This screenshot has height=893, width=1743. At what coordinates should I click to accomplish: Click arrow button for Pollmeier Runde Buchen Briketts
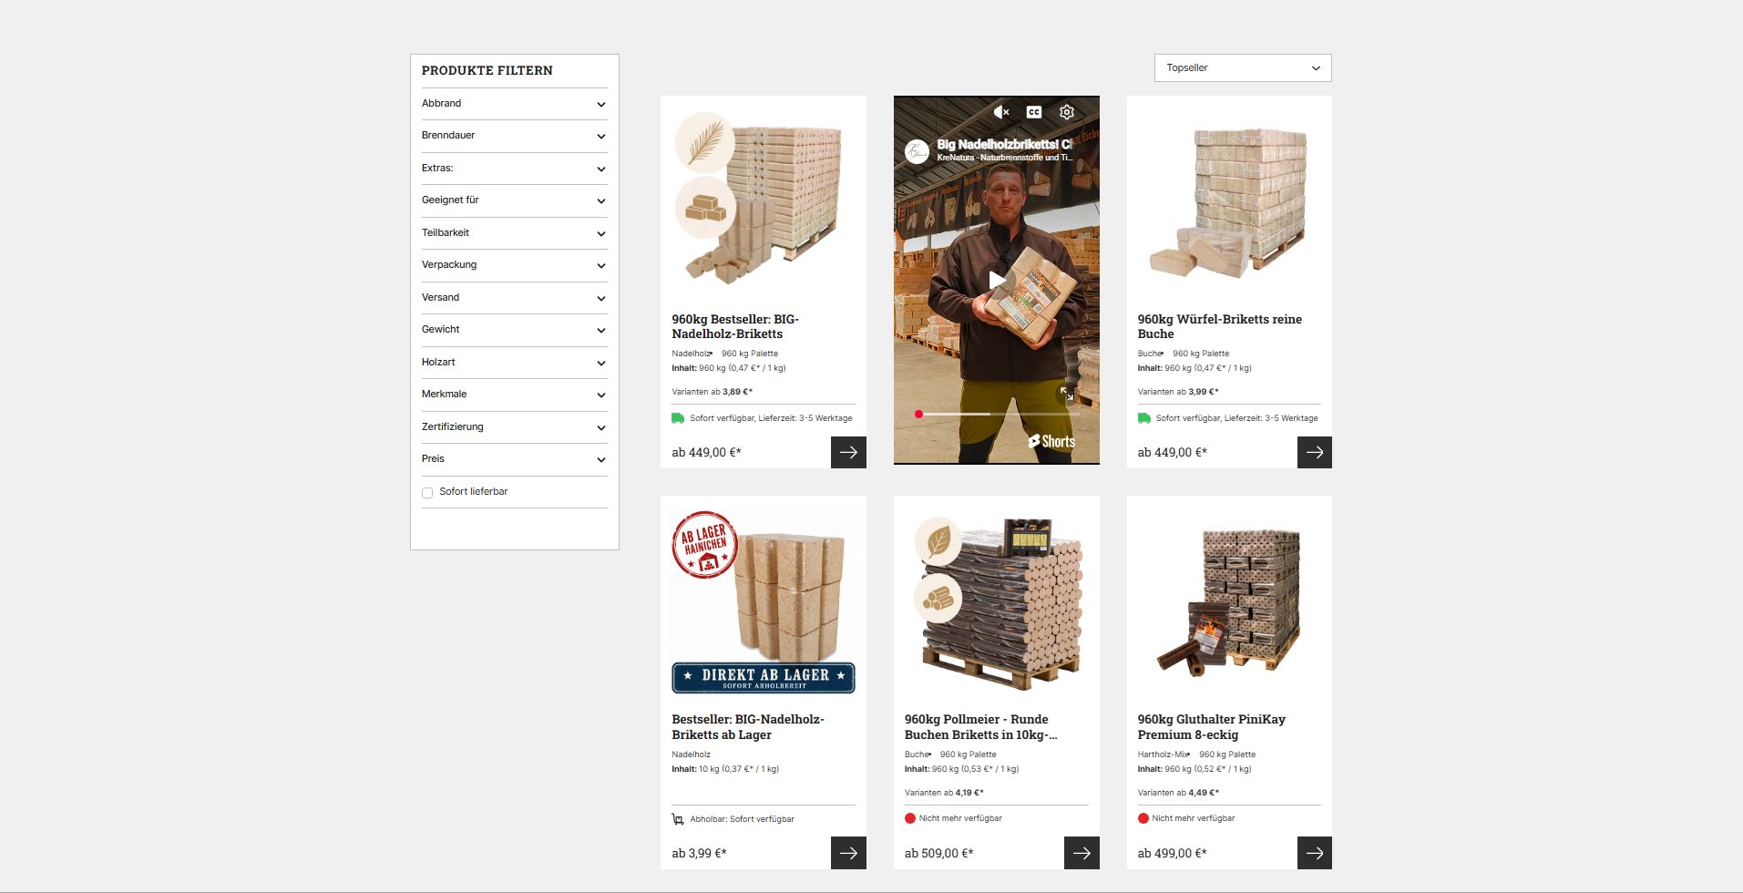tap(1082, 853)
